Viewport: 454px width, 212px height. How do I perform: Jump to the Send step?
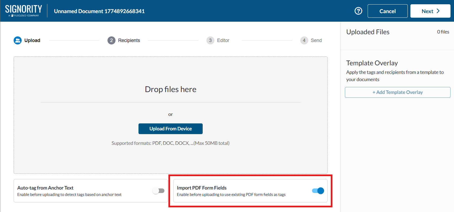(x=316, y=40)
